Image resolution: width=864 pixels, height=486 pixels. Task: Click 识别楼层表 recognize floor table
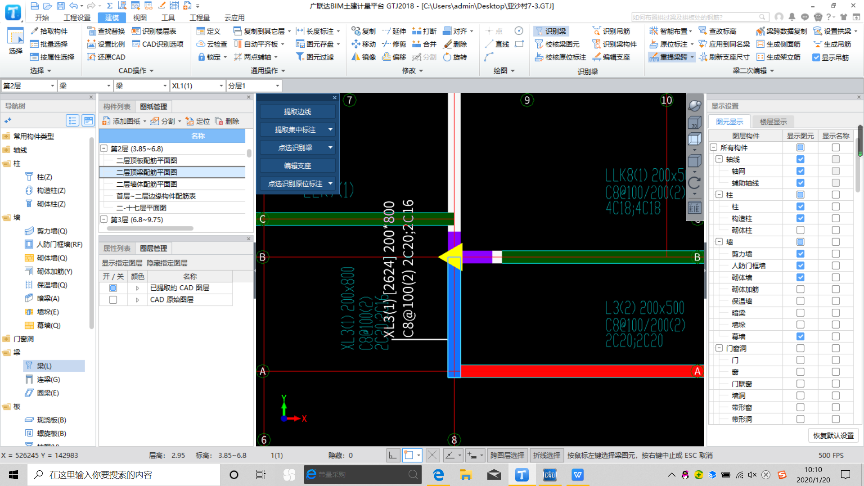pyautogui.click(x=154, y=31)
